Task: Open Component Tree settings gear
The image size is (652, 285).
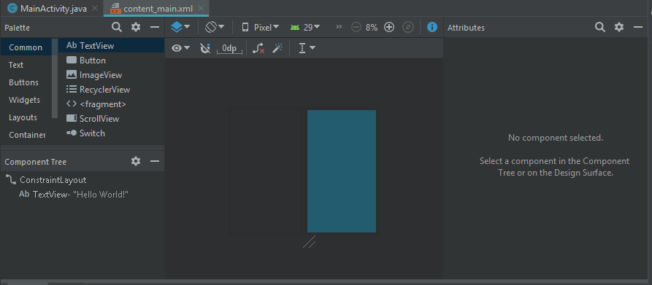Action: pos(136,161)
